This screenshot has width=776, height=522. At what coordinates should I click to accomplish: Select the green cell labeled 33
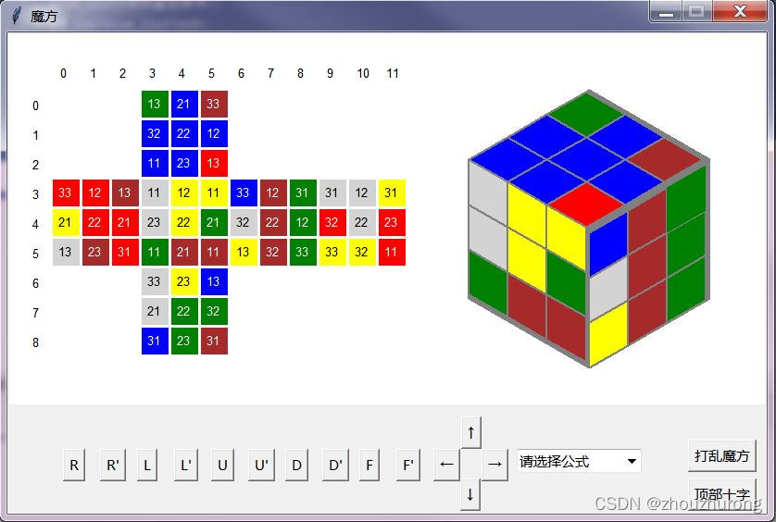click(303, 253)
